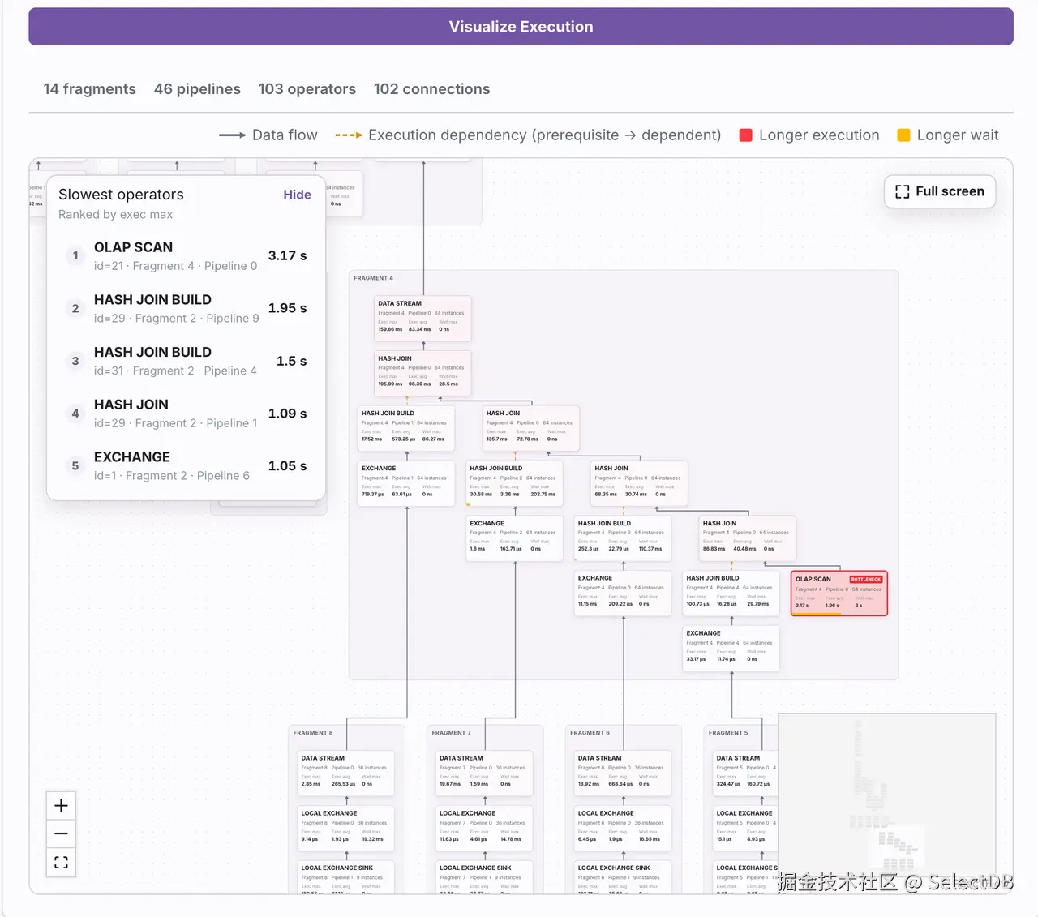
Task: Click DATA STREAM node in Fragment 7
Action: pos(485,773)
